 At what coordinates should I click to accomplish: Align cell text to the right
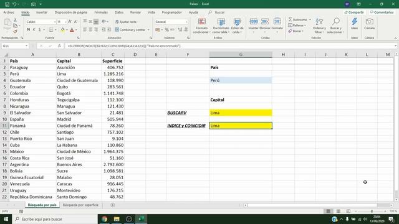pos(96,30)
